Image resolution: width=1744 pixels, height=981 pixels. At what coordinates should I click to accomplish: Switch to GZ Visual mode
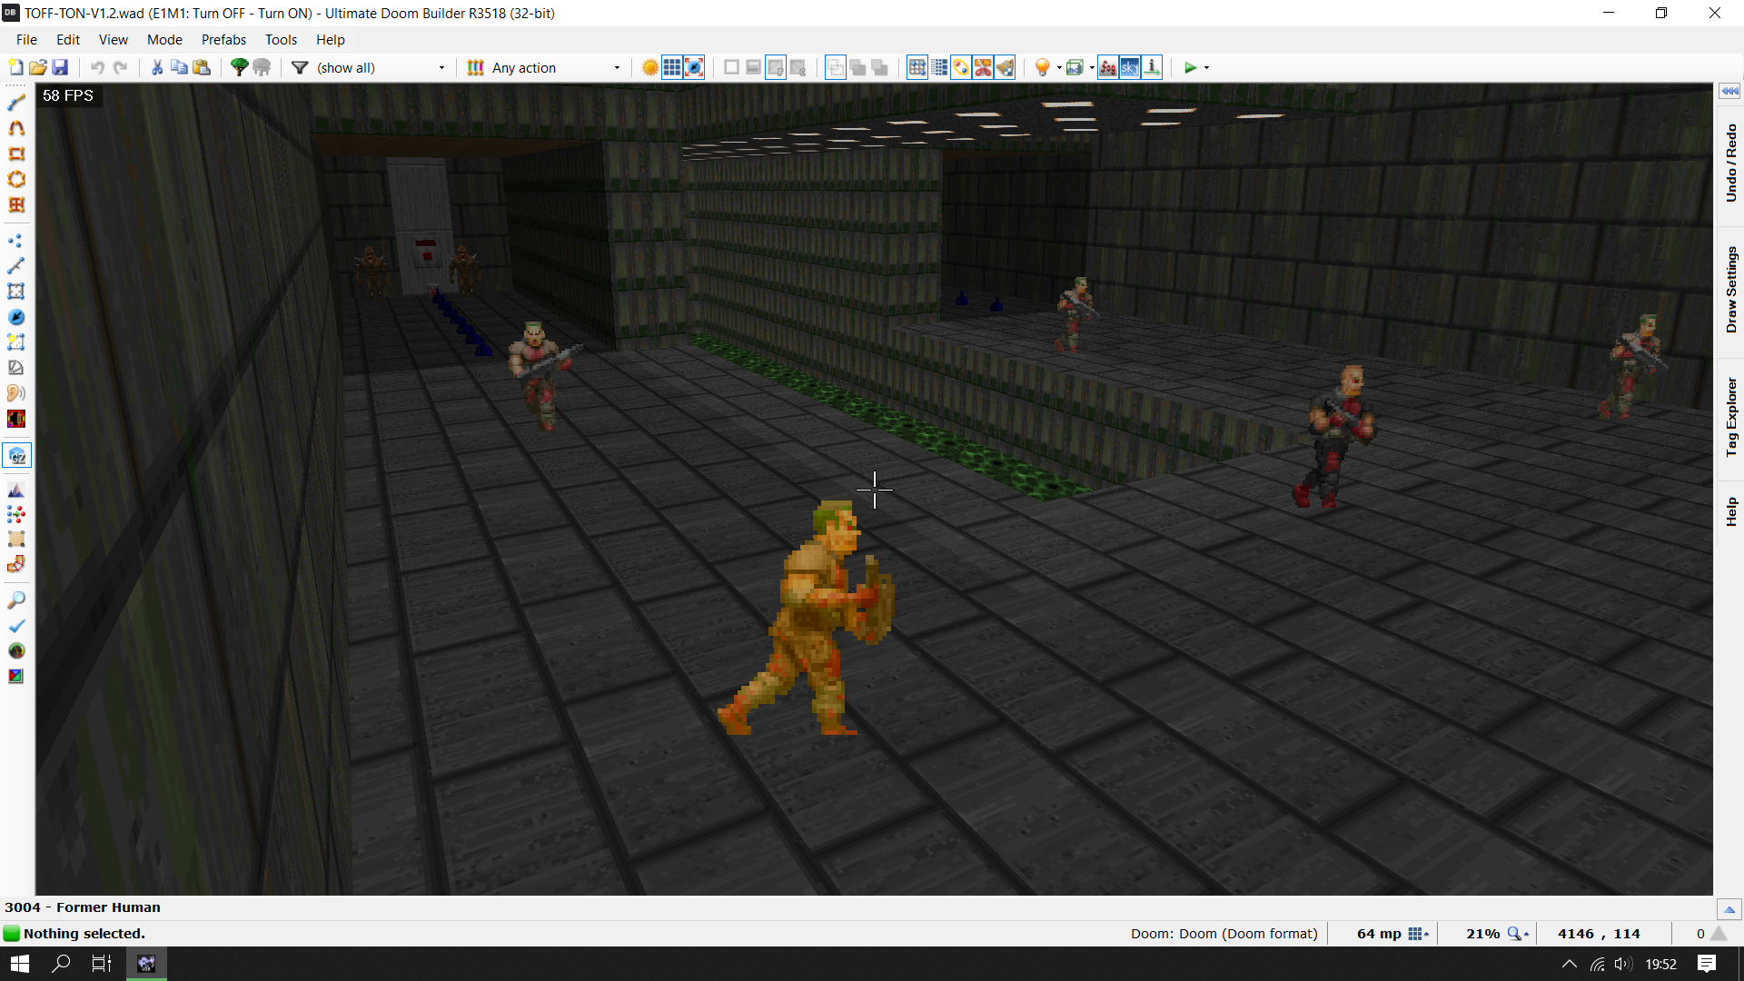[16, 455]
